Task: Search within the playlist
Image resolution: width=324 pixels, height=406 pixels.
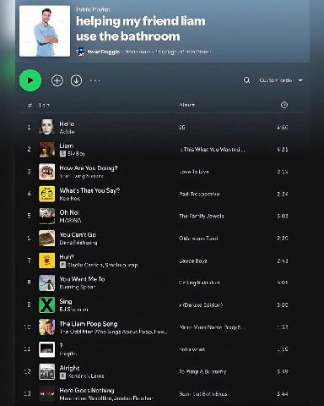Action: coord(246,80)
